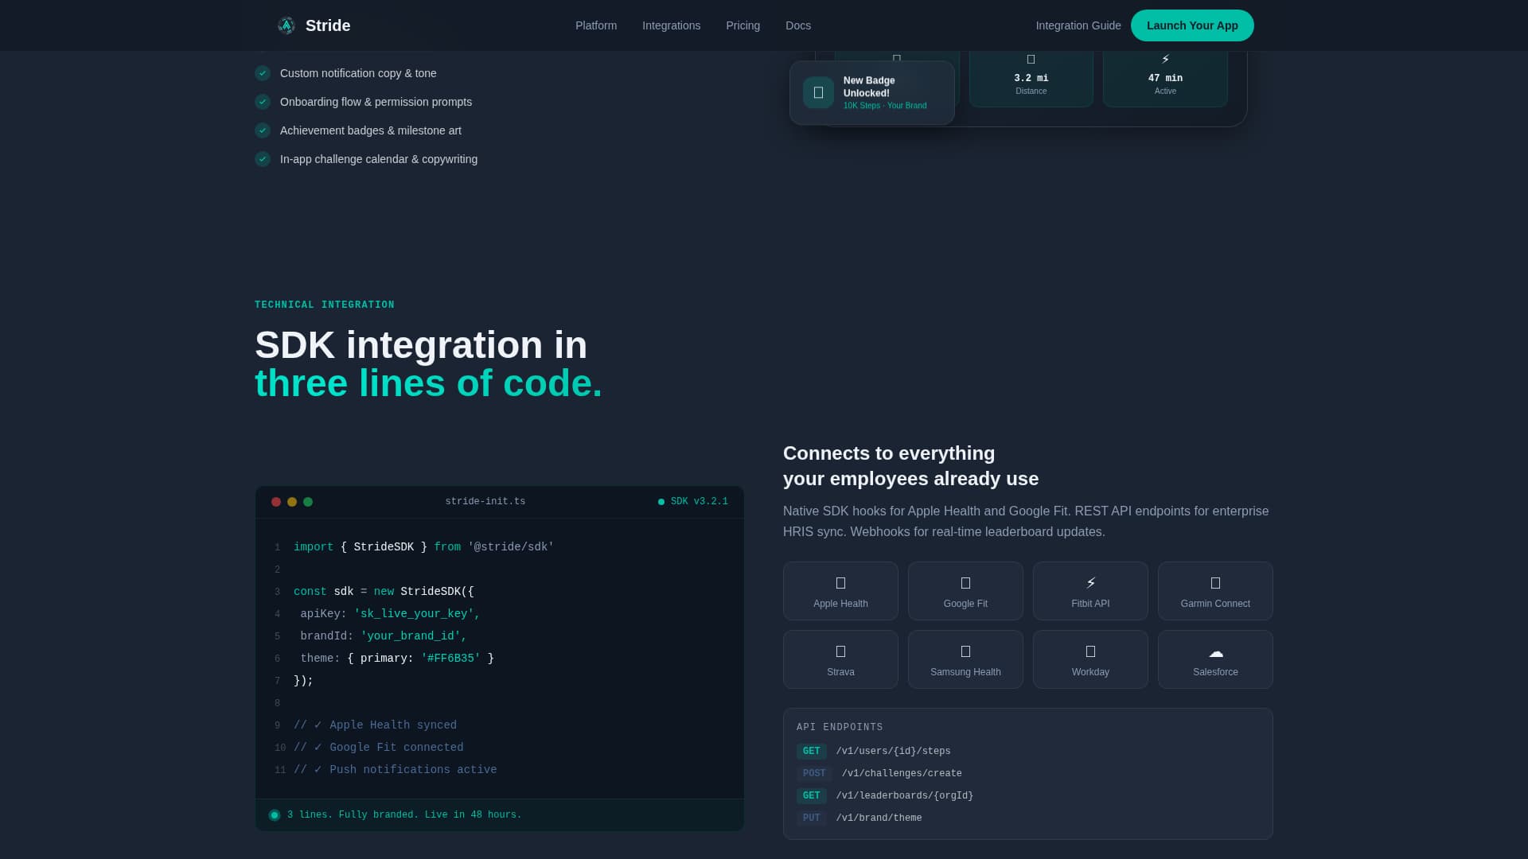Click the Stride logo icon

tap(286, 25)
